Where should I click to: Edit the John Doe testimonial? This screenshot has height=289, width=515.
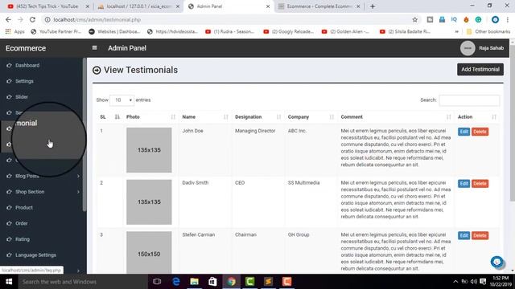(463, 132)
